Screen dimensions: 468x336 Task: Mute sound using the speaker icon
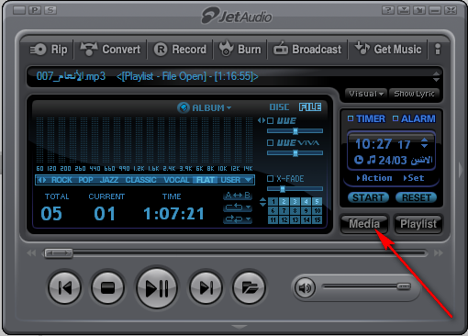(x=305, y=287)
